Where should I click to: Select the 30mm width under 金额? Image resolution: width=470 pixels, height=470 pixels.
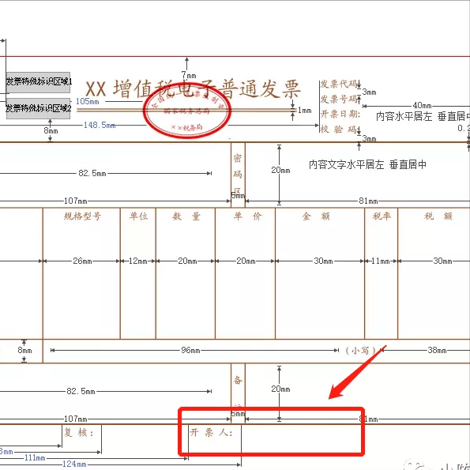tap(323, 261)
